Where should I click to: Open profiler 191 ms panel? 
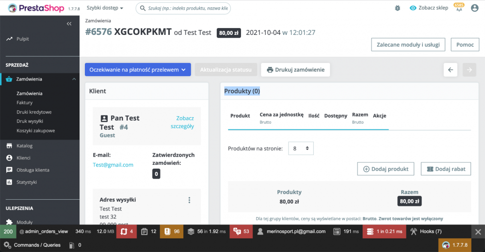[346, 231]
